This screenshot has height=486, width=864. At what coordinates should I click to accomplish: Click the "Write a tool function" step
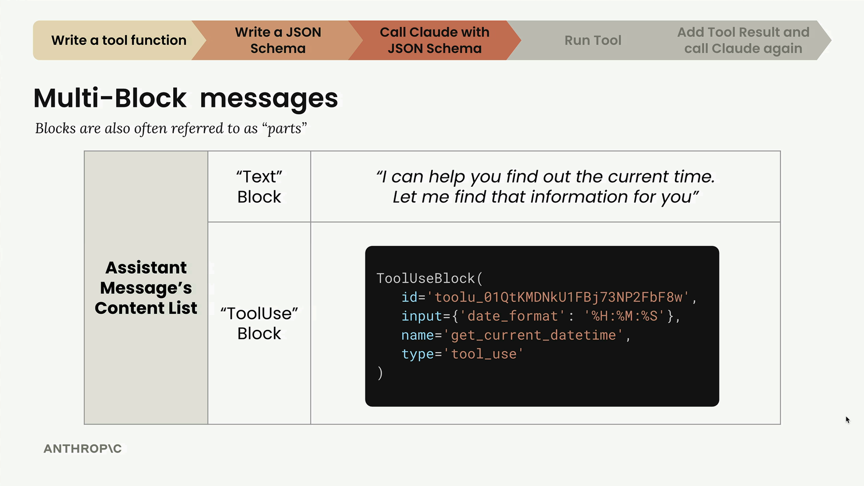[x=118, y=40]
